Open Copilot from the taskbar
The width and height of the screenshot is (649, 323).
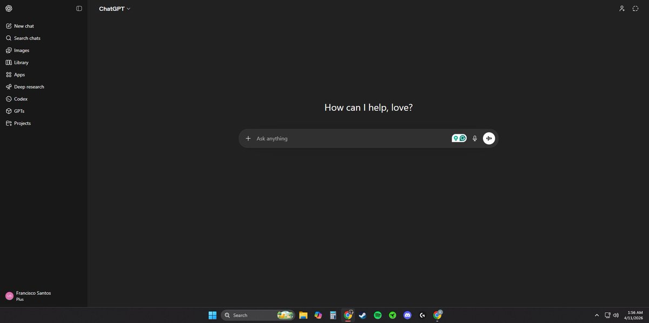coord(318,315)
